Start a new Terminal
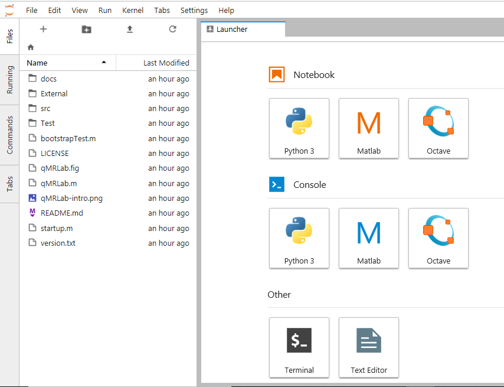Viewport: 504px width, 387px height. [299, 347]
